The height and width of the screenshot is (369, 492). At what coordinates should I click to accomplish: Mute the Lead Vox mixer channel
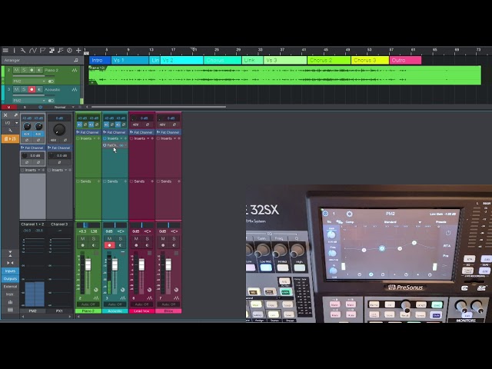point(136,239)
